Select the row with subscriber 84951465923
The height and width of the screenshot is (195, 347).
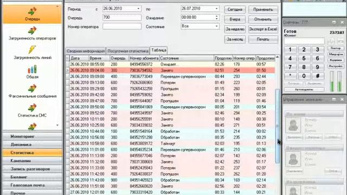coord(172,180)
